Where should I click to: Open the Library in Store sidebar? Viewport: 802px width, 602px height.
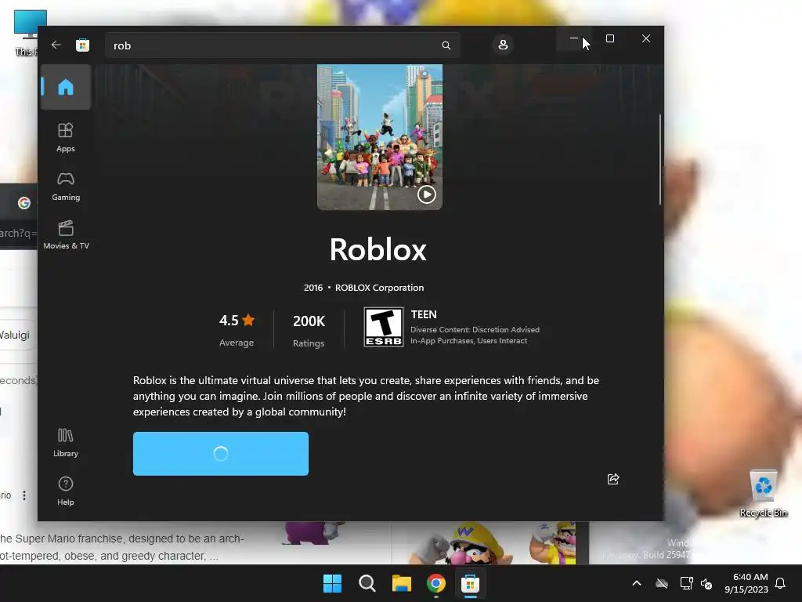[x=66, y=442]
